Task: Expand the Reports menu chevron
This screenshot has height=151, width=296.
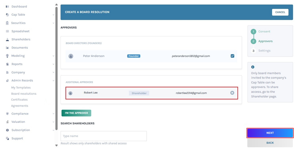Action: coord(53,64)
